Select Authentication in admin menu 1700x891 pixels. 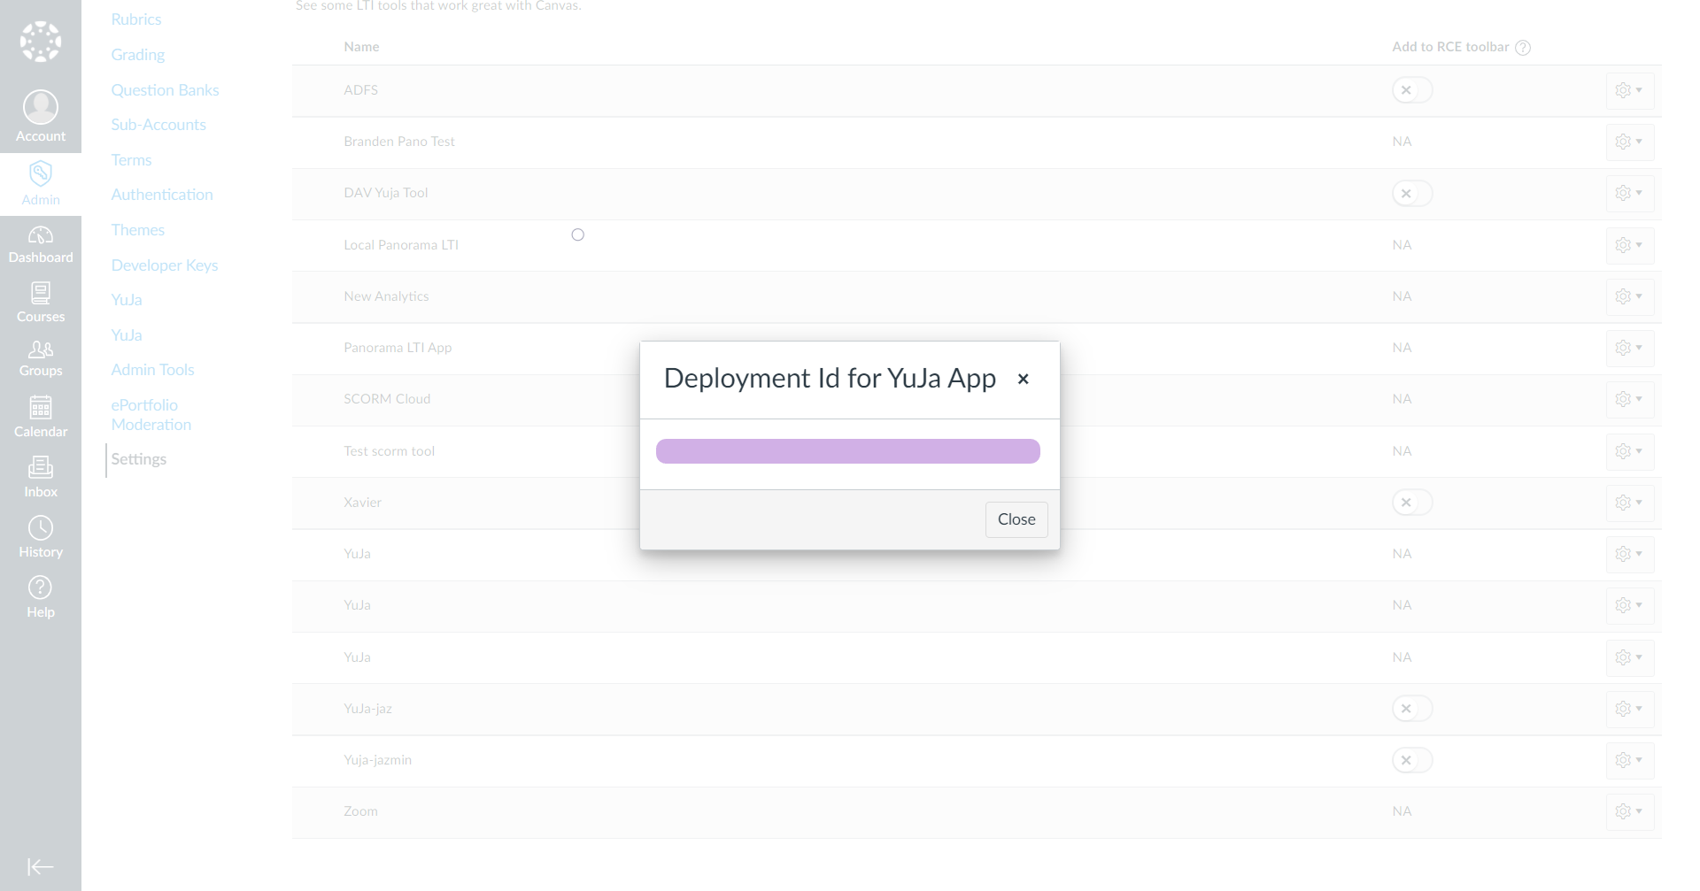(162, 195)
